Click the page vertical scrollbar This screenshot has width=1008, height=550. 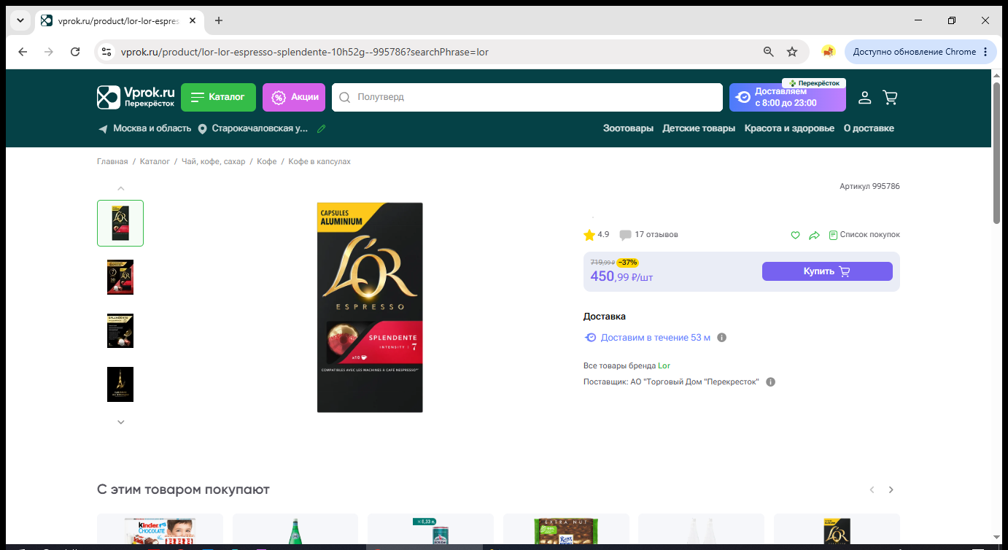(x=997, y=152)
